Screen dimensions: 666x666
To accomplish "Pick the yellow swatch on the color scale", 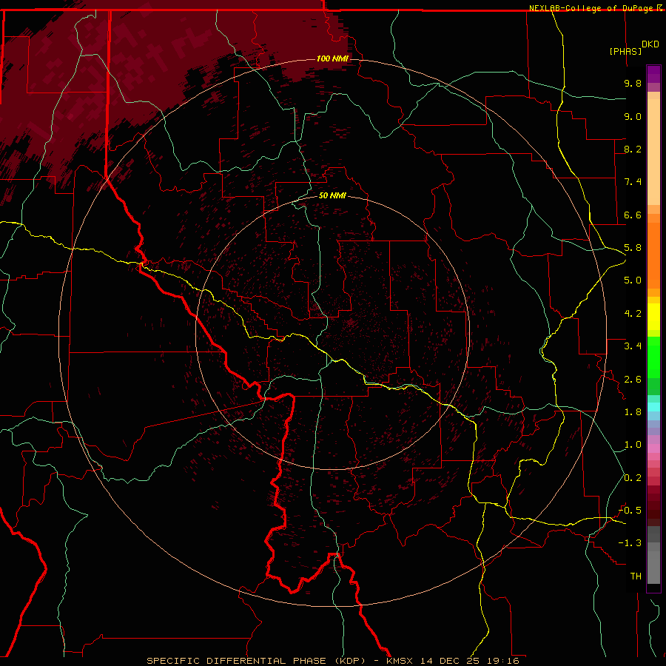I will tap(653, 317).
